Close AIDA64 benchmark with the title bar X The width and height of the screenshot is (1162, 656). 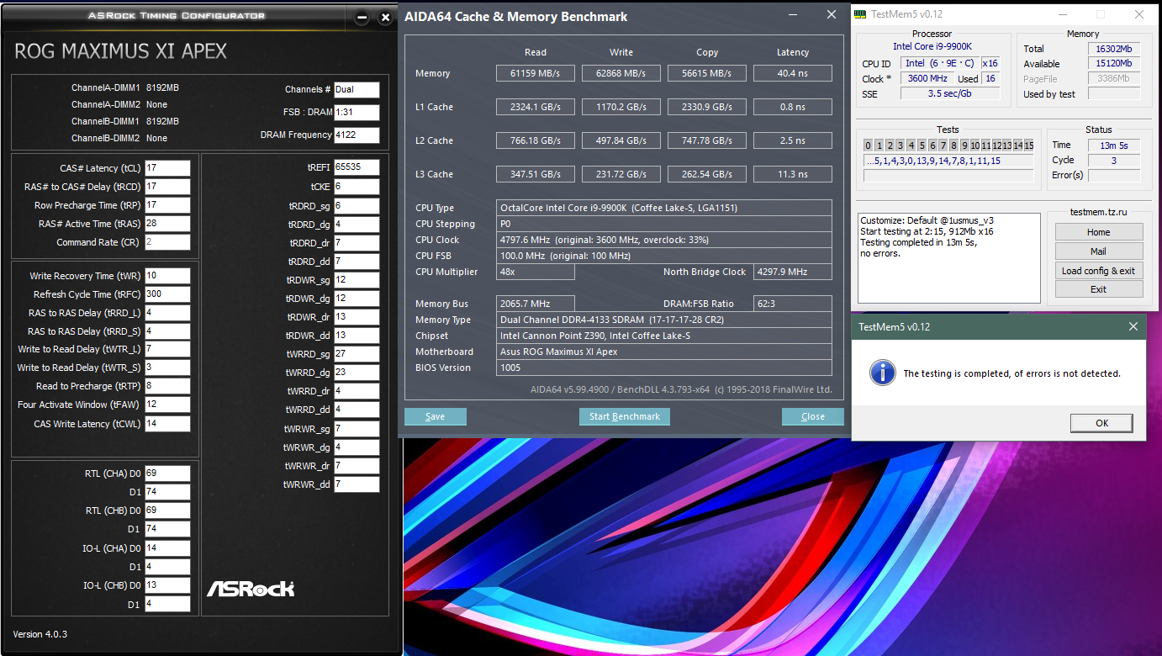point(832,14)
